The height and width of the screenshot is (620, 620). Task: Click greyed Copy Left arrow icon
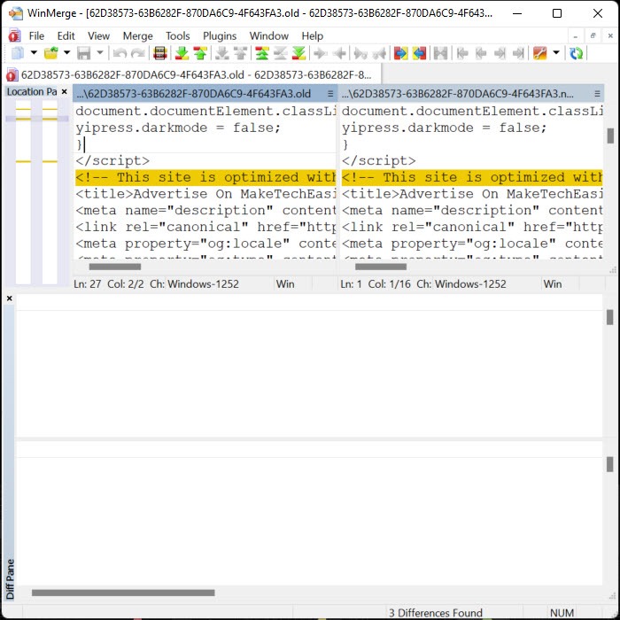pyautogui.click(x=339, y=53)
